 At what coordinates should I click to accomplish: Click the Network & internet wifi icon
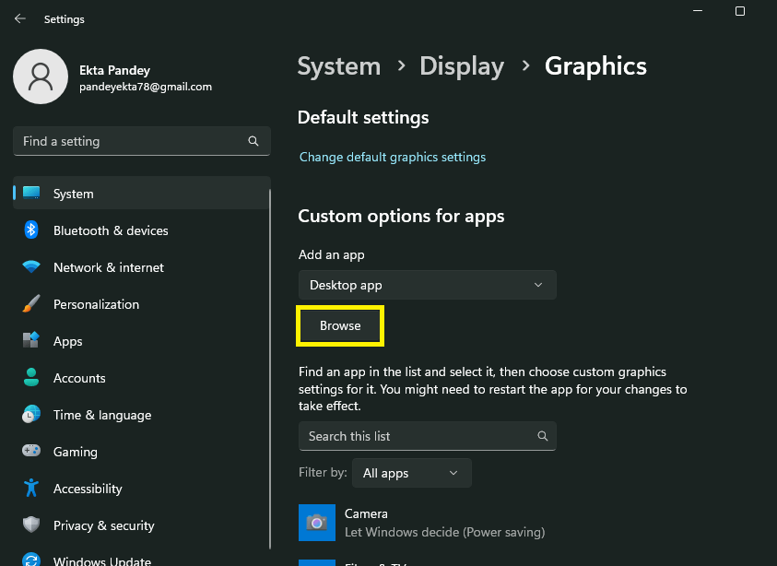click(31, 267)
